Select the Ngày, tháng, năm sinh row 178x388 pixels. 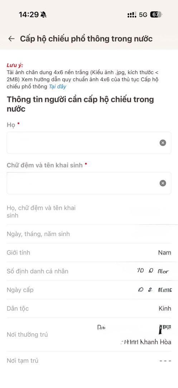coord(89,234)
